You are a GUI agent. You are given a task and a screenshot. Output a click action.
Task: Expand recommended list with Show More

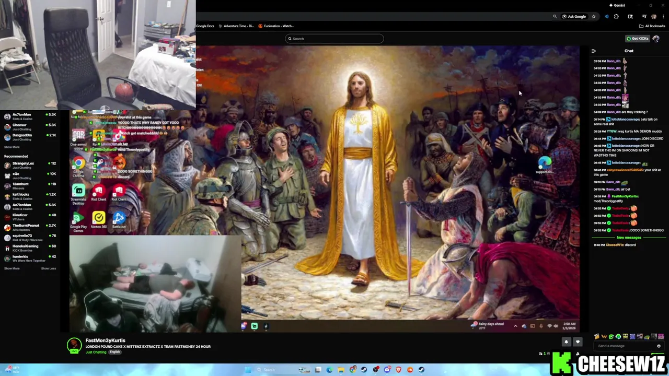[x=11, y=268]
